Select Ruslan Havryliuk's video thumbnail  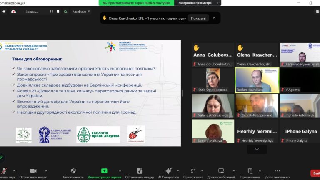click(257, 79)
